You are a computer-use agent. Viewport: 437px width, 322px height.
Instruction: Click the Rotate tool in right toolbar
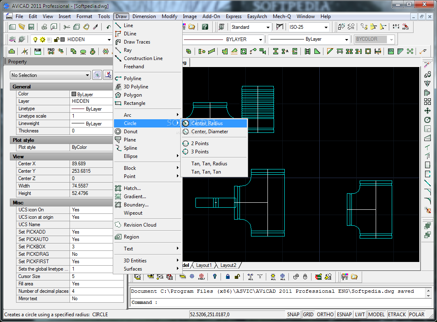coord(427,120)
